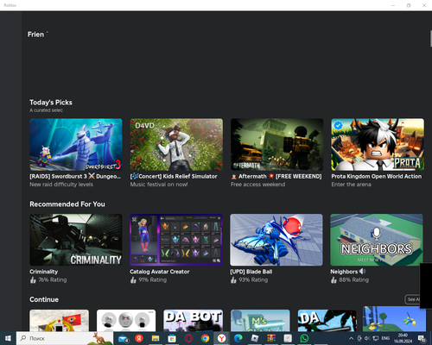This screenshot has height=345, width=432.
Task: Click the 'Continue' section heading
Action: pos(44,299)
